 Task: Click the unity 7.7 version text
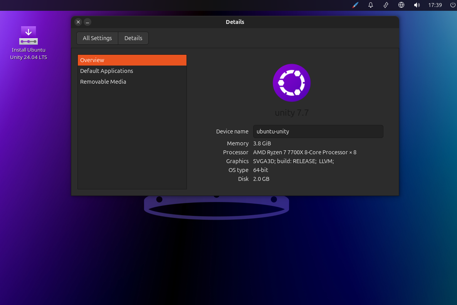point(291,113)
